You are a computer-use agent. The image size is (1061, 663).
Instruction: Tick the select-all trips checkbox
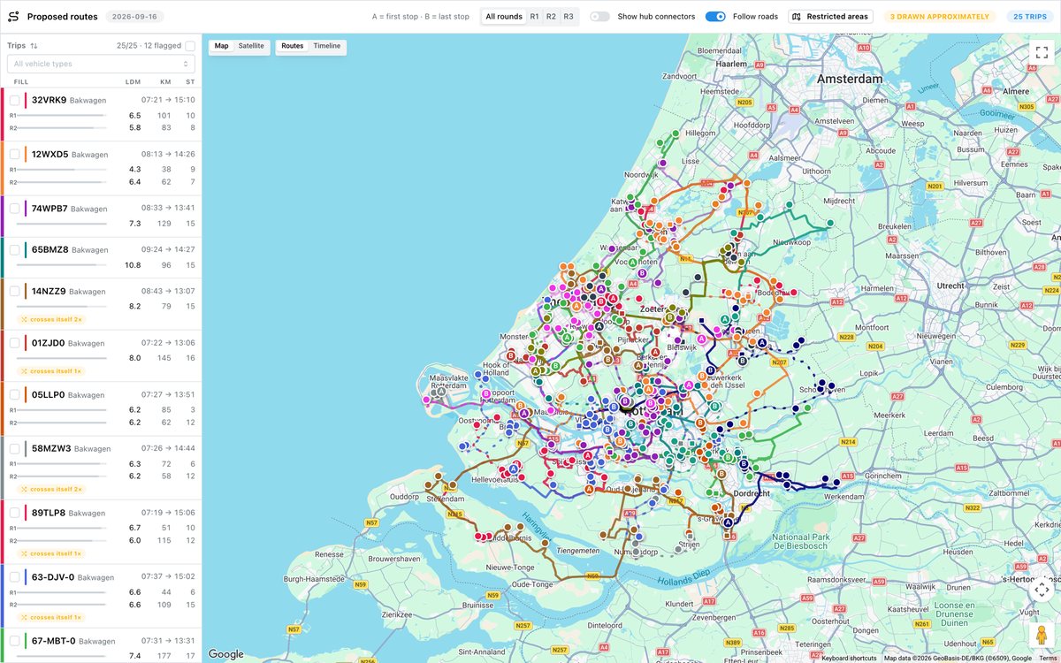point(190,46)
